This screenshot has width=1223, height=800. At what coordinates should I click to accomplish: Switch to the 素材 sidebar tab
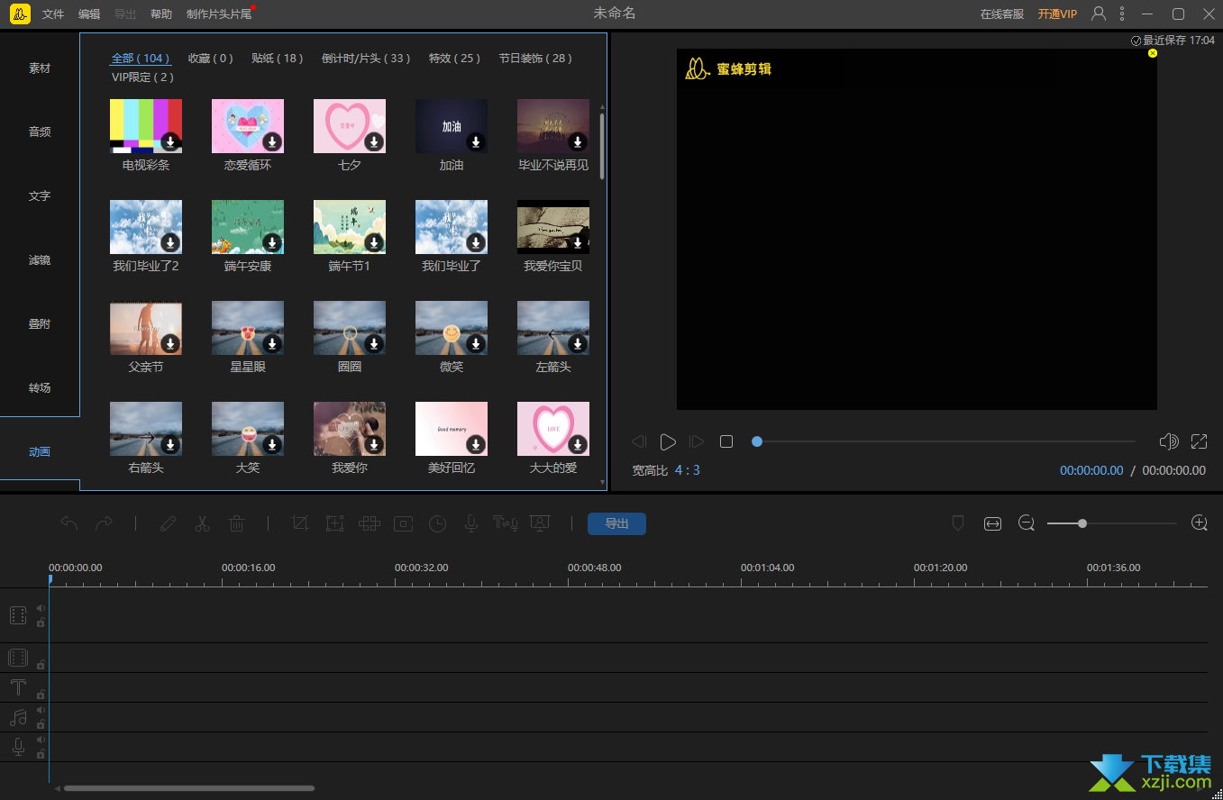[40, 68]
